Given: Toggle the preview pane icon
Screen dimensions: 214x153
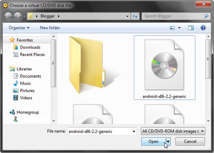Looking at the screenshot, I should (191, 28).
